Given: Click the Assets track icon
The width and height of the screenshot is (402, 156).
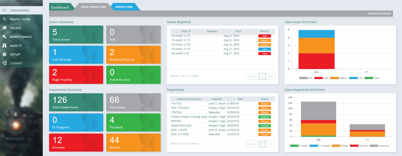Looking at the screenshot, I should point(4,46).
